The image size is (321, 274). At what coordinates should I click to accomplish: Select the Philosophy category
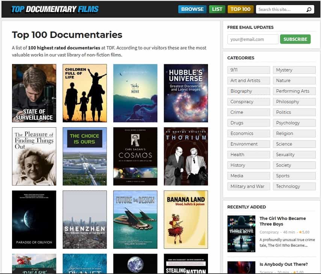click(294, 102)
